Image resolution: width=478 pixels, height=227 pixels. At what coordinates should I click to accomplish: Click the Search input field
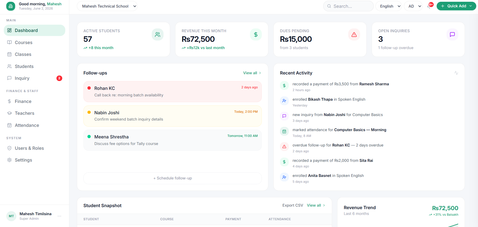point(348,6)
